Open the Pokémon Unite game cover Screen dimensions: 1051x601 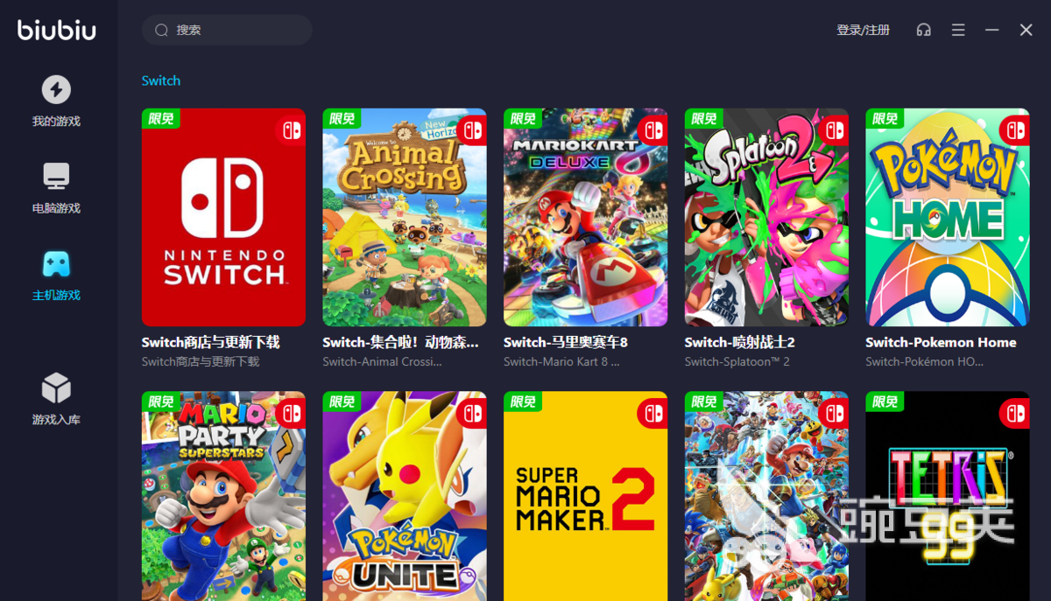pos(405,496)
